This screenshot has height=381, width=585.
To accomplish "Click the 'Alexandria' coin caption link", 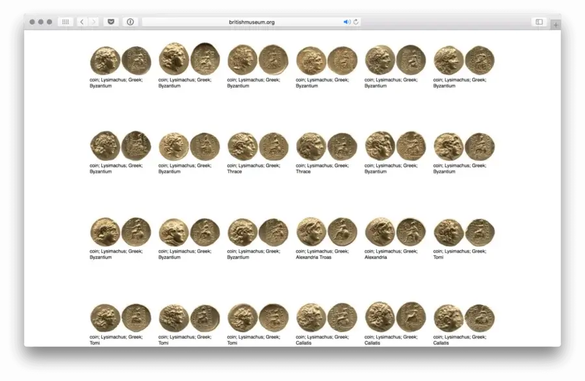I will point(376,257).
